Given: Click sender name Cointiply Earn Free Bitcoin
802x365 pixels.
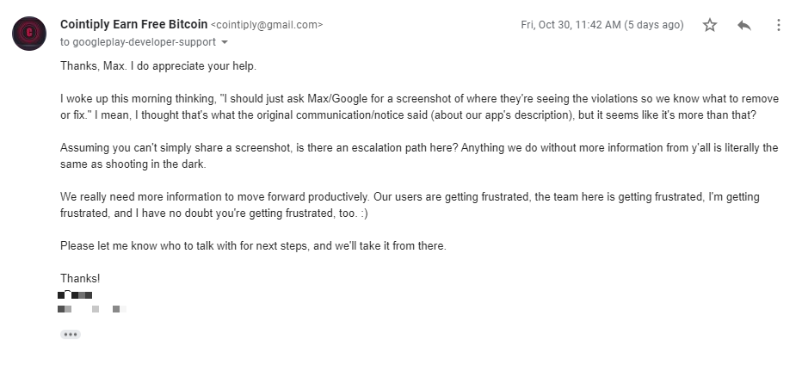Looking at the screenshot, I should point(134,24).
